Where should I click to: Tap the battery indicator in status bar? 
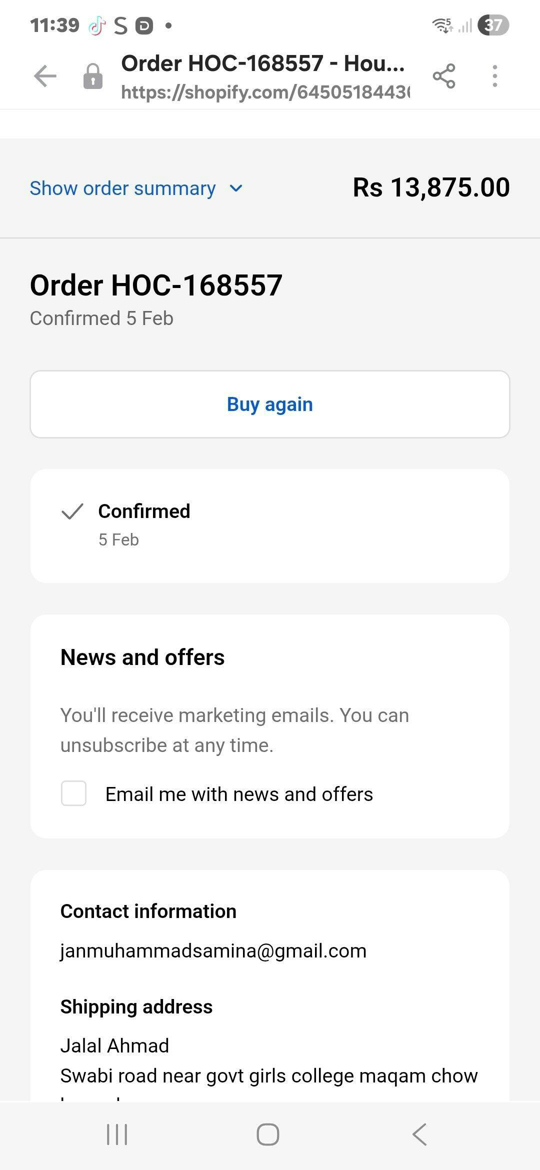click(493, 25)
